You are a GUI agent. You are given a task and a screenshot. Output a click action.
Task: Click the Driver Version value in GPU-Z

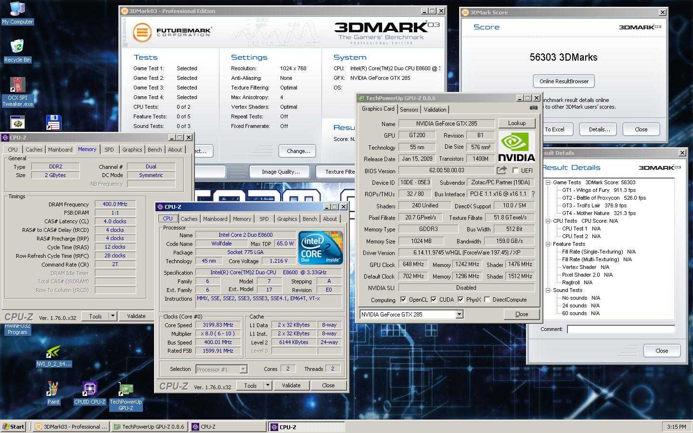[x=466, y=253]
